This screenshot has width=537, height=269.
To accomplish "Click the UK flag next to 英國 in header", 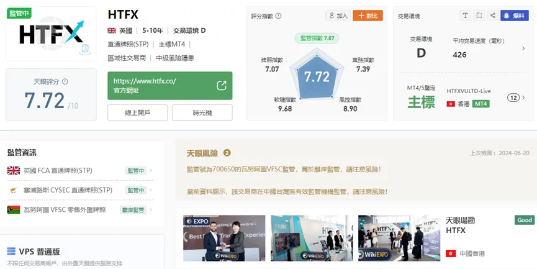I will [x=112, y=30].
